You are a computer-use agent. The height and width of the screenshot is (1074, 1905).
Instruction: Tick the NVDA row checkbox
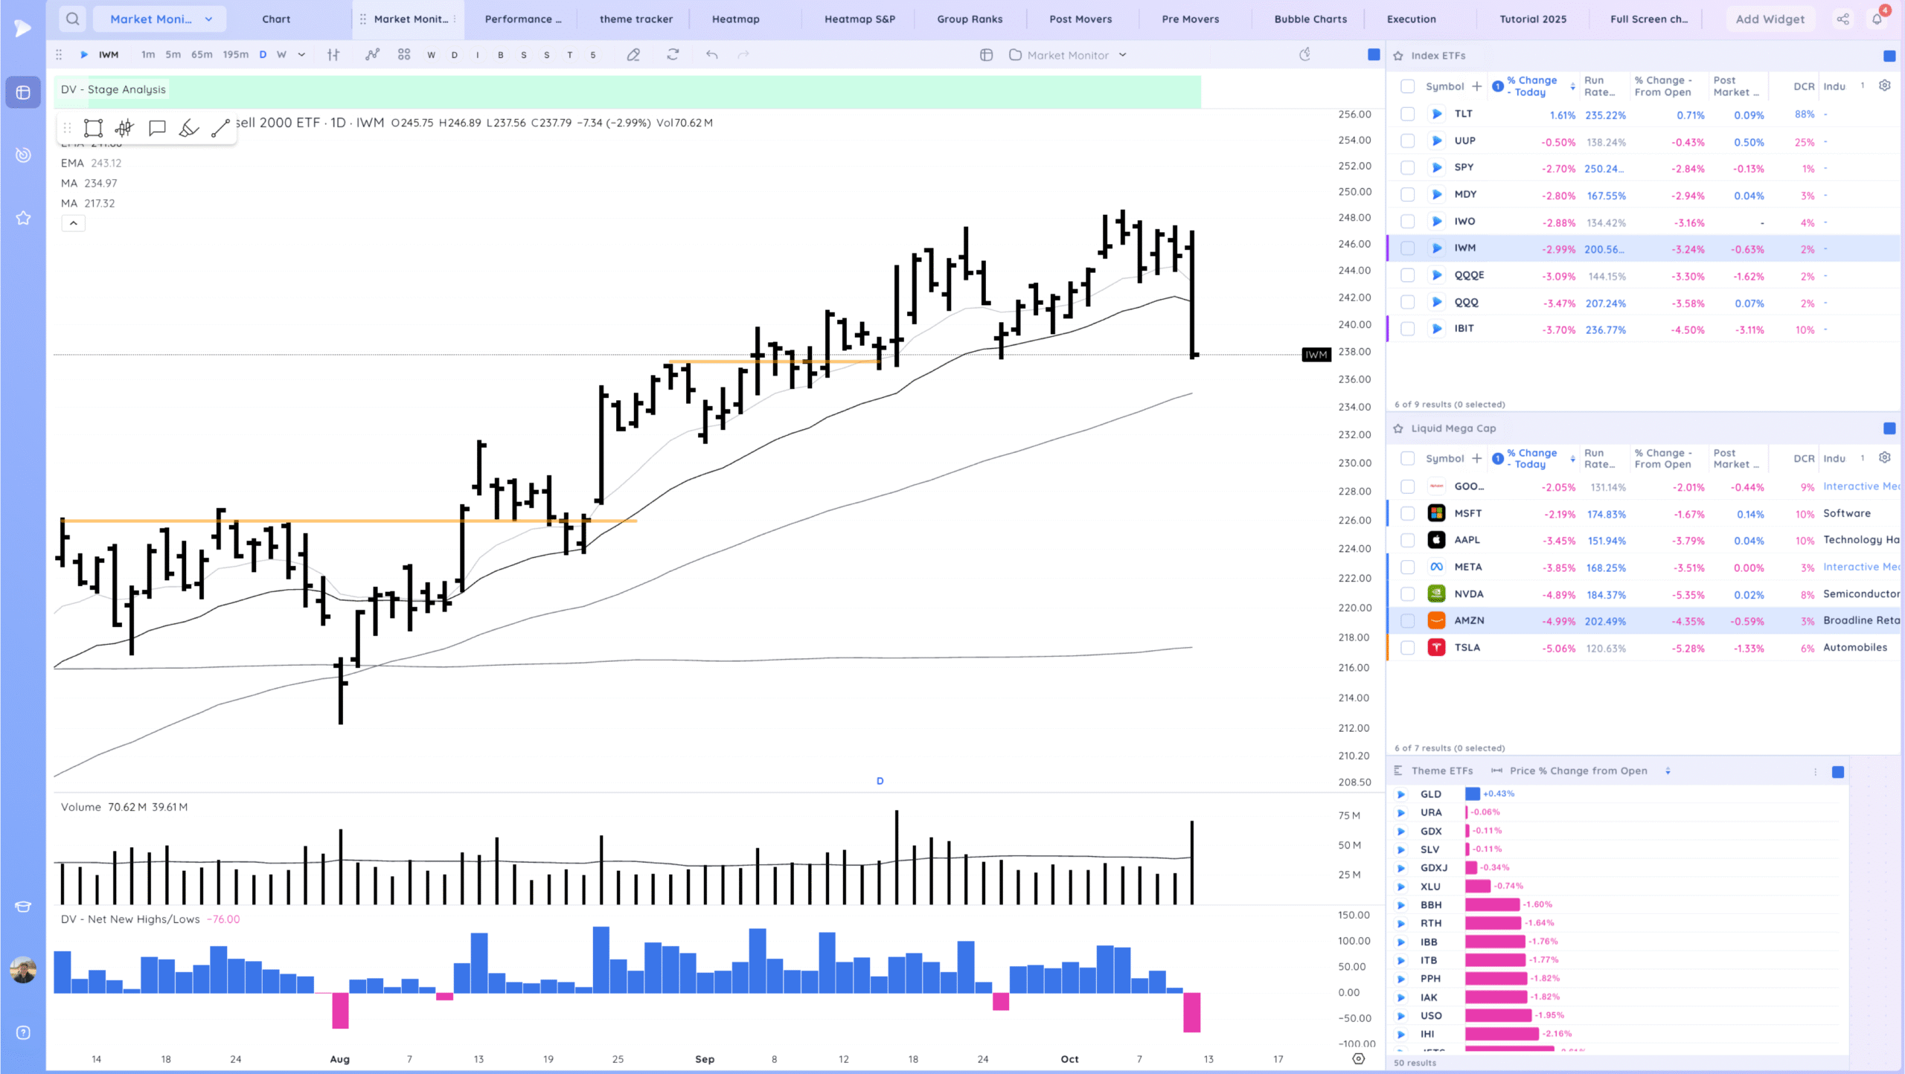click(1407, 594)
